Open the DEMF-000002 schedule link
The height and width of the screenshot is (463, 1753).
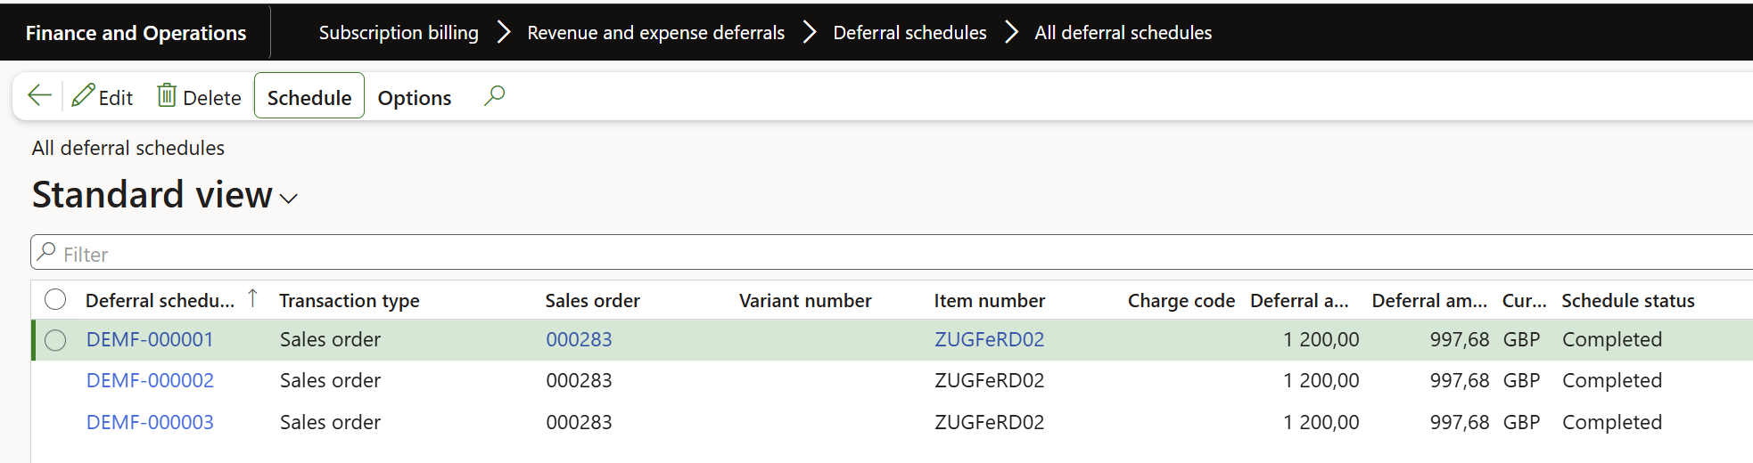(150, 381)
